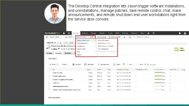The height and width of the screenshot is (106, 189).
Task: Switch to the Request tab of the request
Action: [x=49, y=53]
